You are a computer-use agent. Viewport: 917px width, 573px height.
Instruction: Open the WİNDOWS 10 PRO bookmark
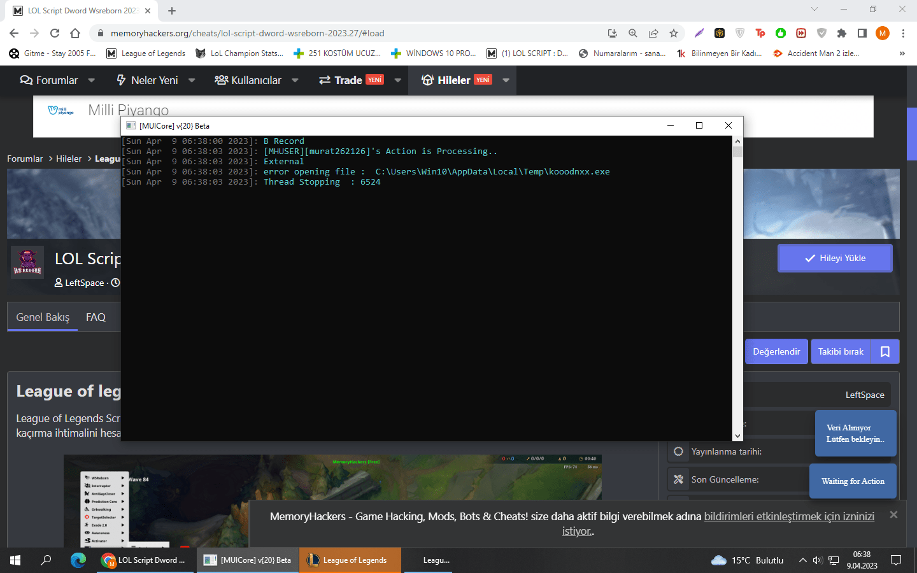tap(434, 53)
